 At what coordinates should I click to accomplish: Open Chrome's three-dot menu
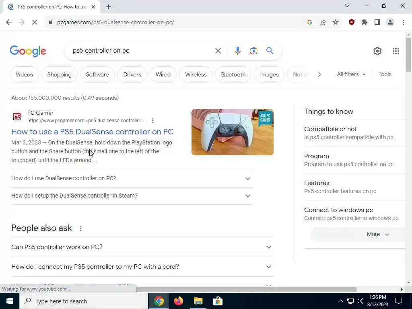coord(403,23)
